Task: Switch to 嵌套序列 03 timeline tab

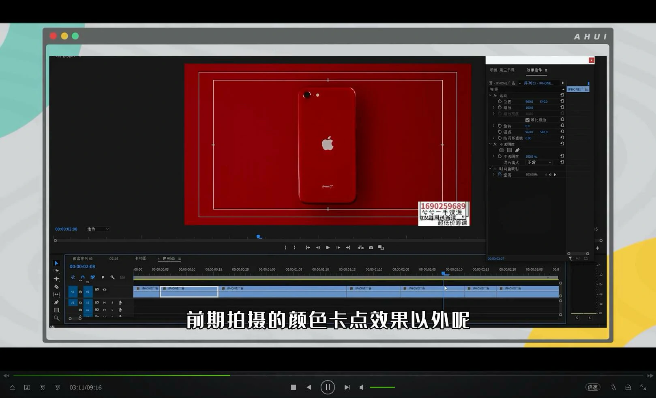Action: (x=83, y=259)
